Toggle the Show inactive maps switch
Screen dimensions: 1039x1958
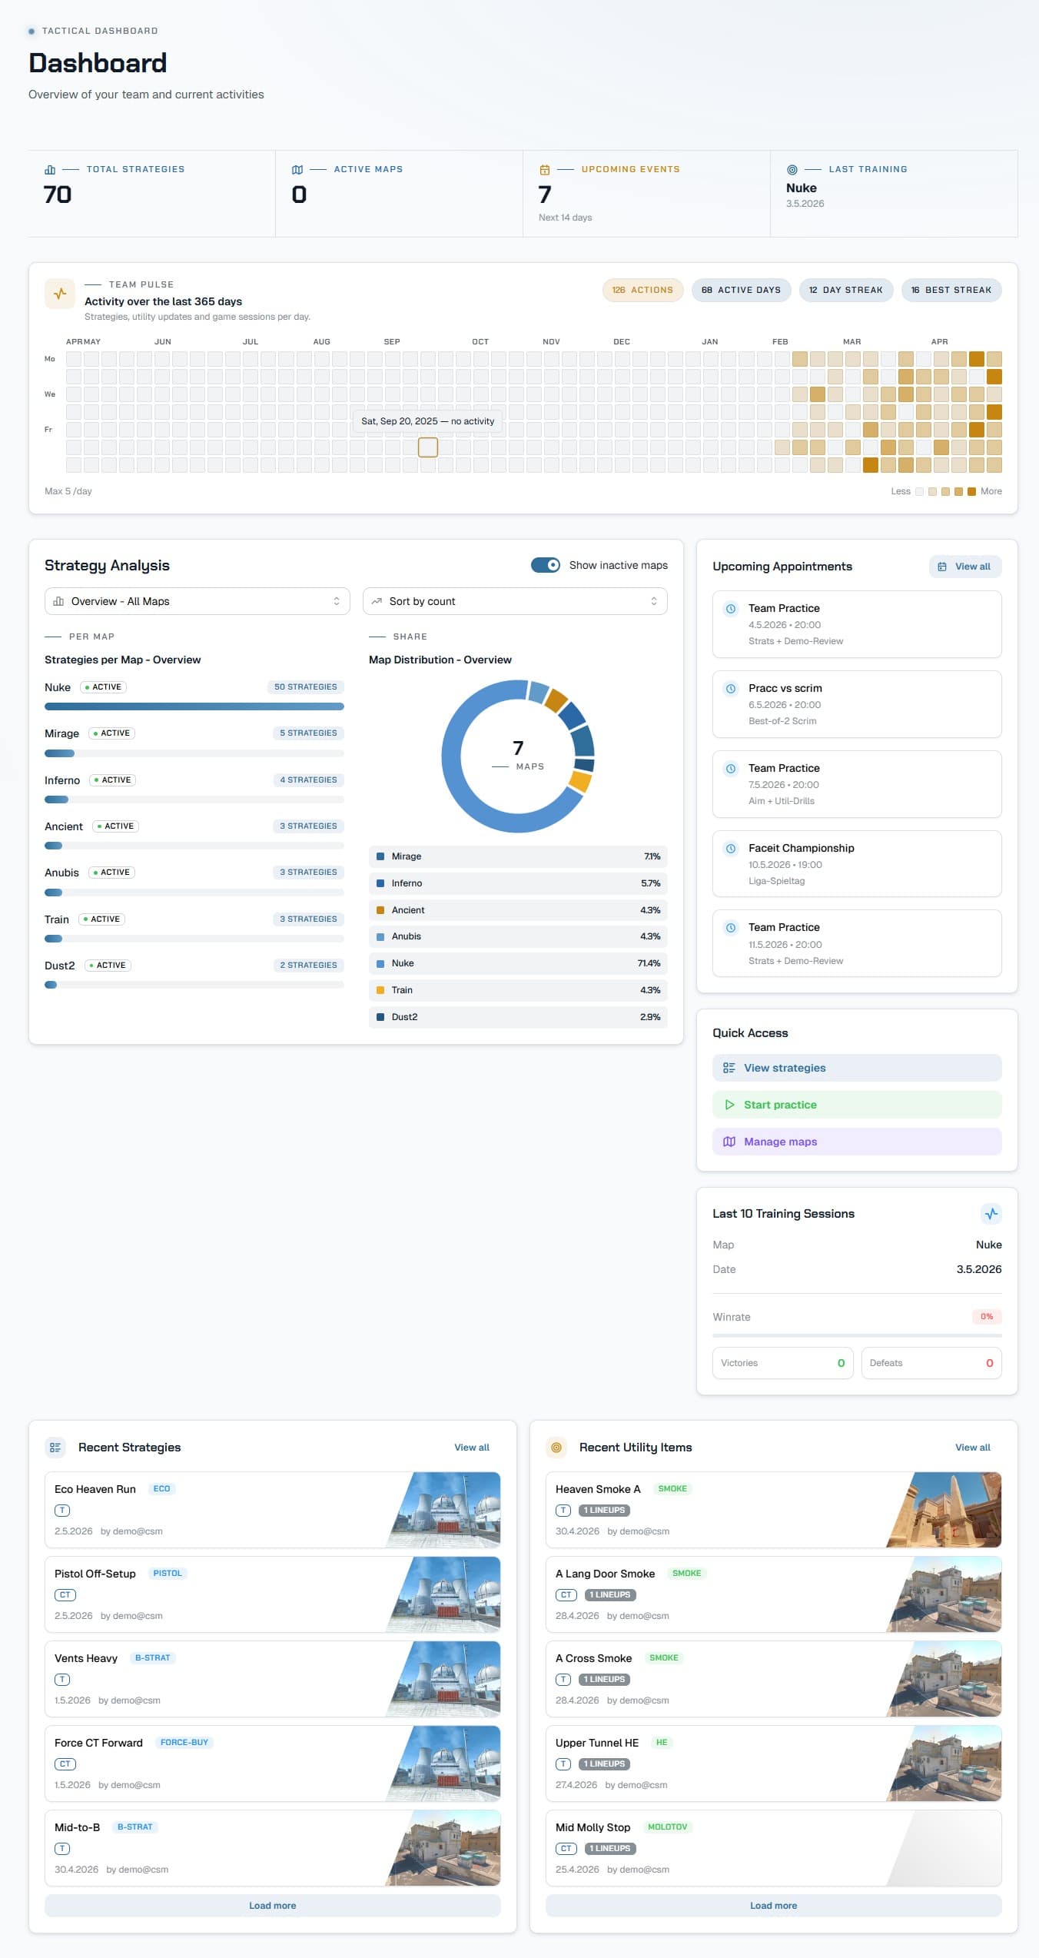[546, 565]
